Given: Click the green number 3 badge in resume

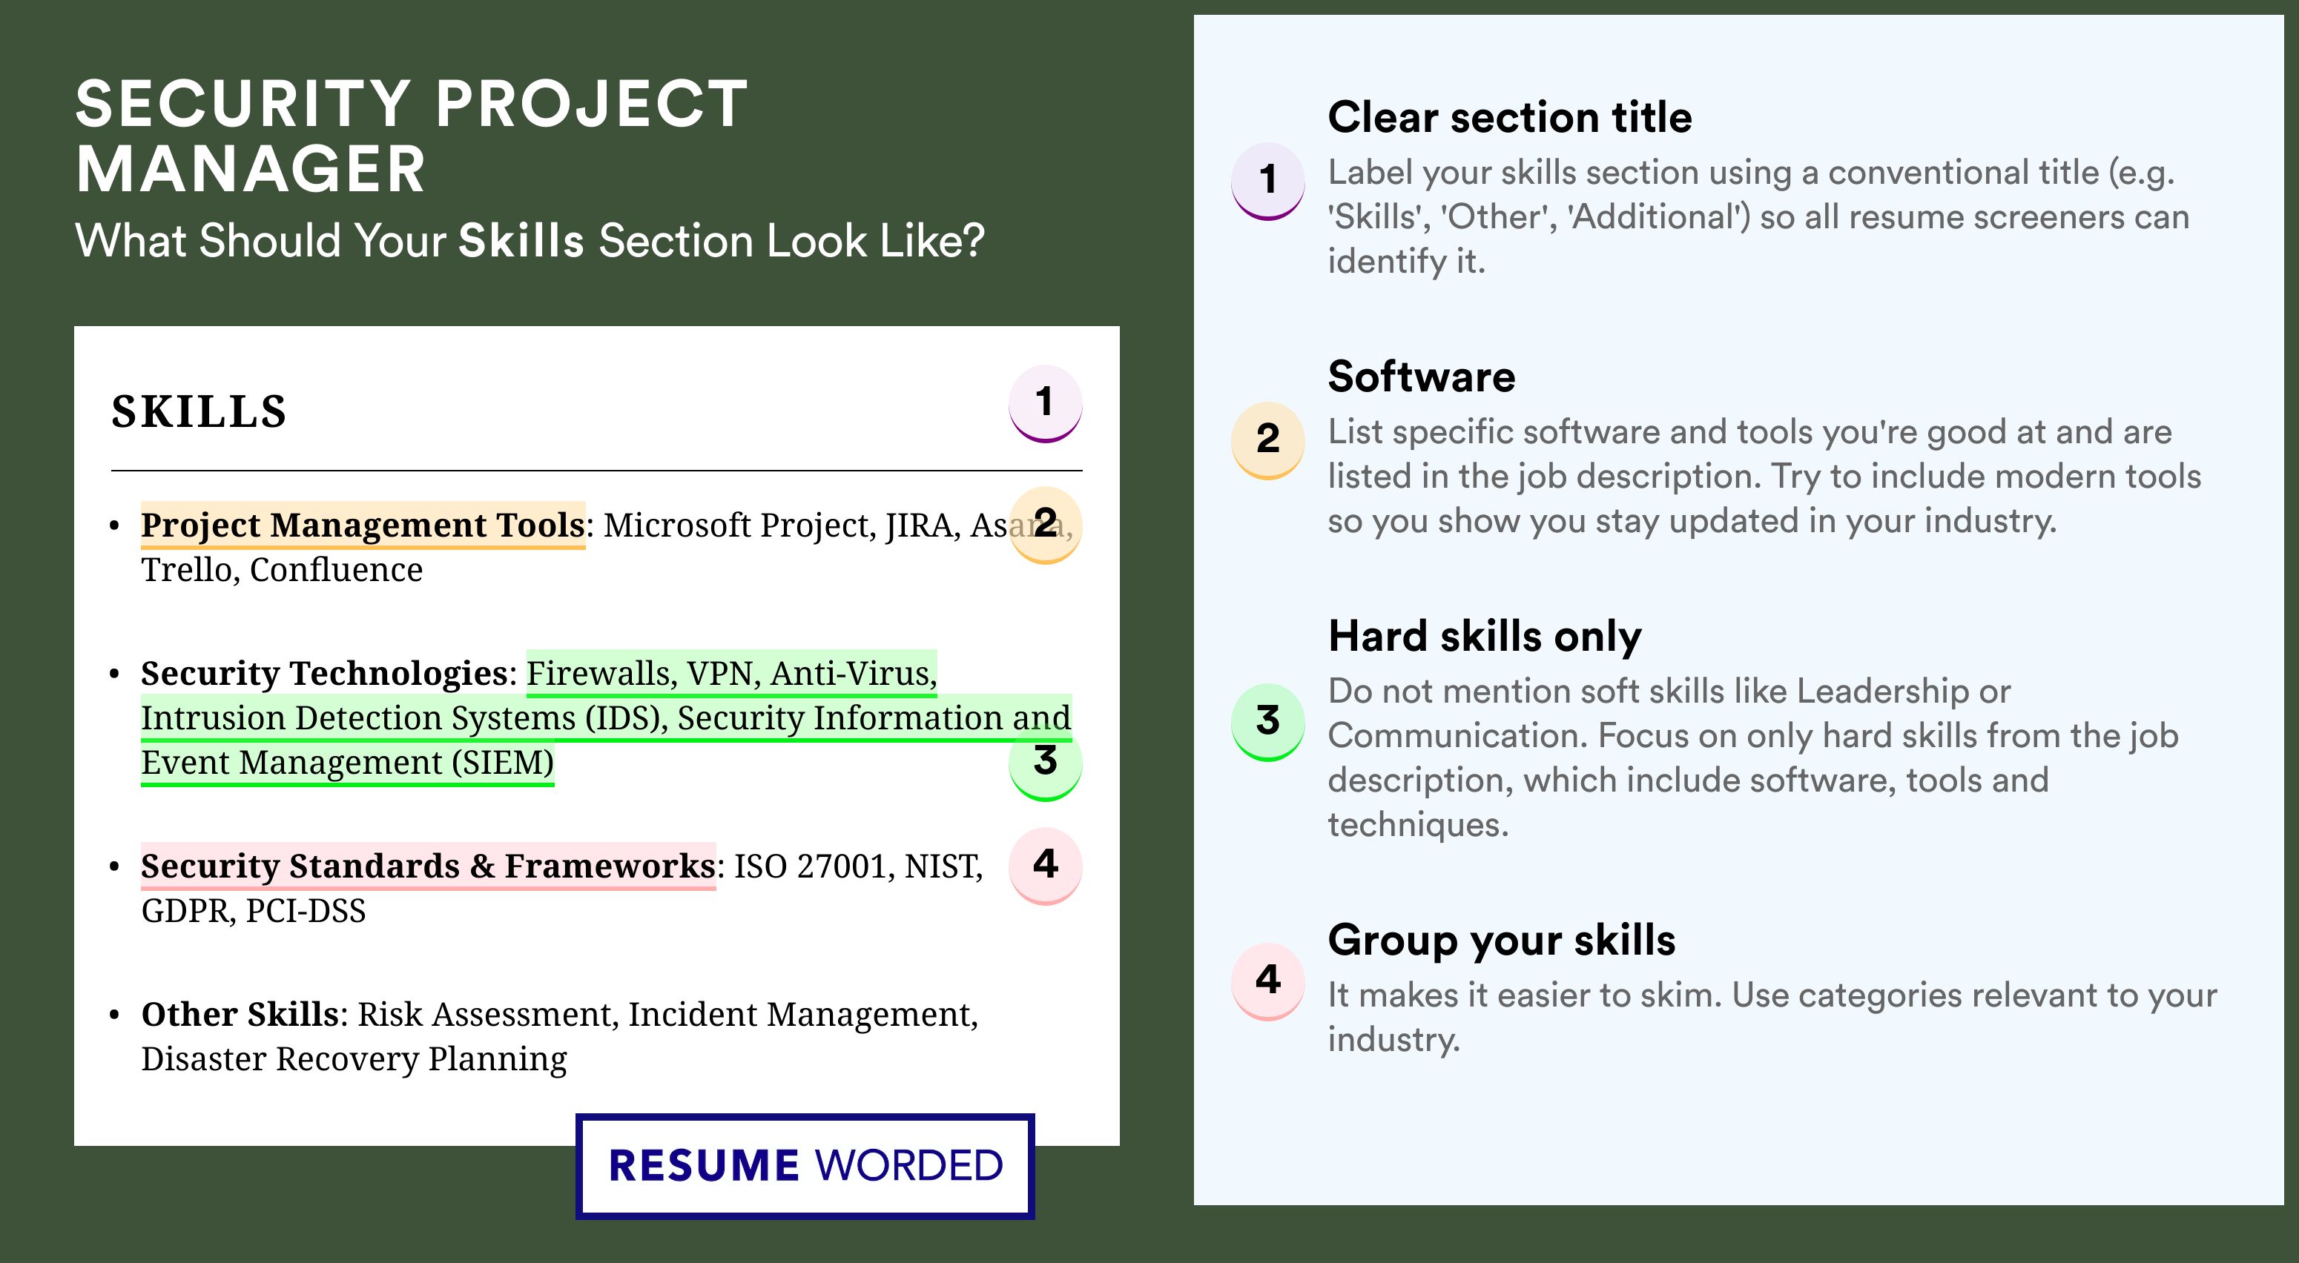Looking at the screenshot, I should 1045,762.
